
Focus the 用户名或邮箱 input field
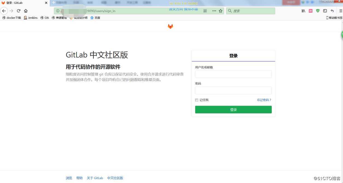coord(233,74)
